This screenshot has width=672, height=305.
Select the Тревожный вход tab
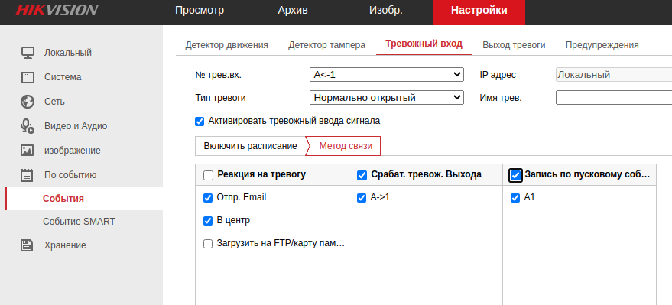point(424,44)
